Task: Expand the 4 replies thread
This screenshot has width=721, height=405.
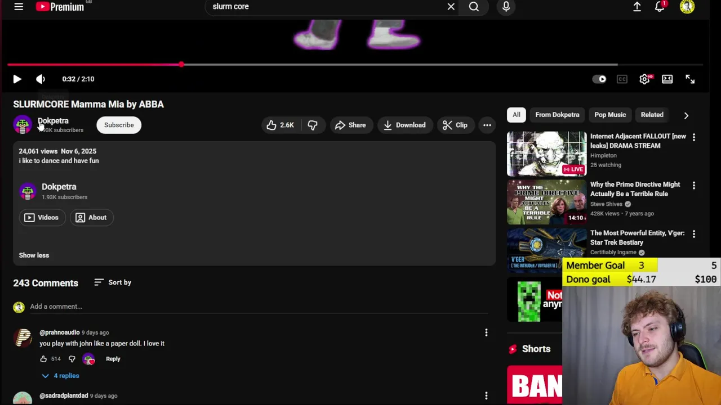Action: coord(61,376)
